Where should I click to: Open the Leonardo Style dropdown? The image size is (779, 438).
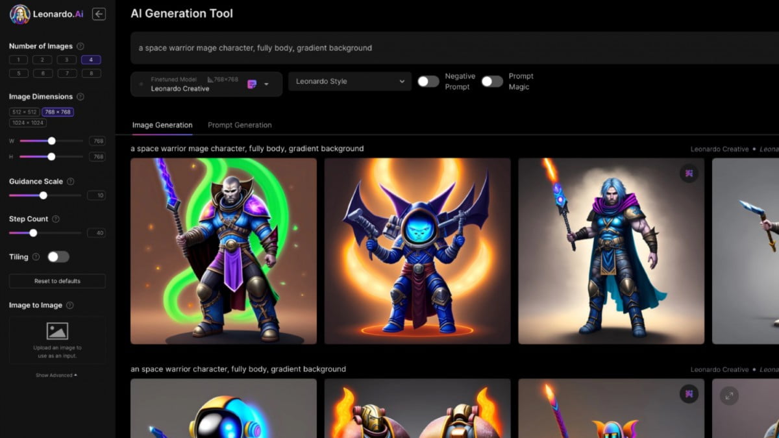(350, 81)
